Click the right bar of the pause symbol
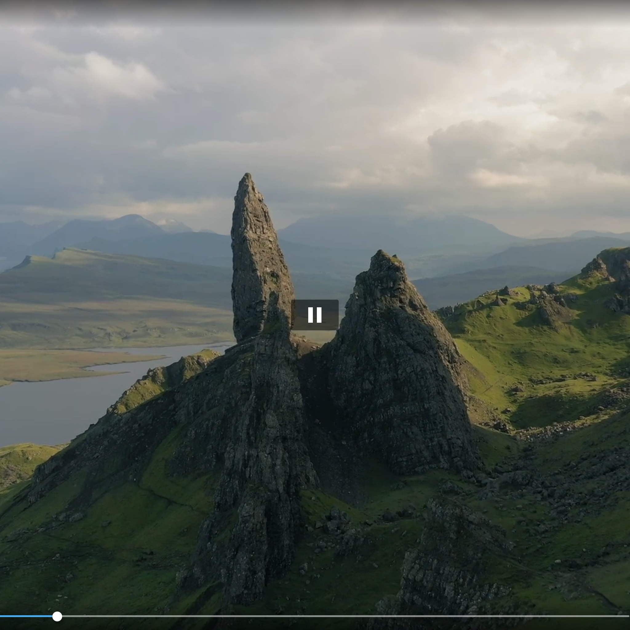This screenshot has height=630, width=630. (x=319, y=315)
